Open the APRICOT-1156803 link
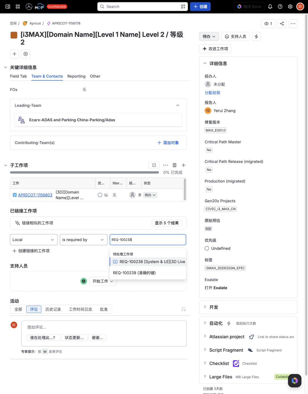Screen dimensions: 308x394 pyautogui.click(x=35, y=195)
